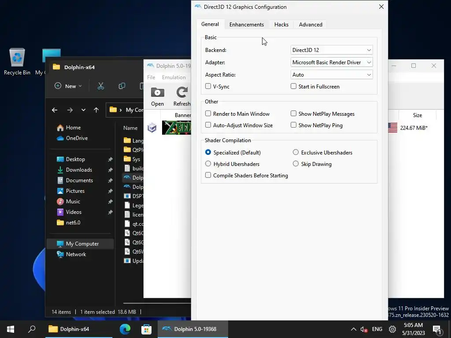Go back in File Explorer
The image size is (451, 338).
click(x=54, y=110)
